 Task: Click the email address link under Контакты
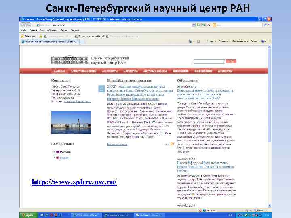pos(77,101)
